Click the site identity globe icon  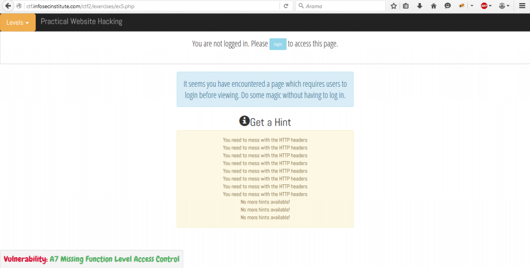point(20,6)
